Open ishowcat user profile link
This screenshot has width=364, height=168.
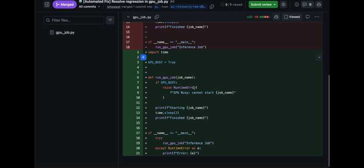click(x=113, y=7)
